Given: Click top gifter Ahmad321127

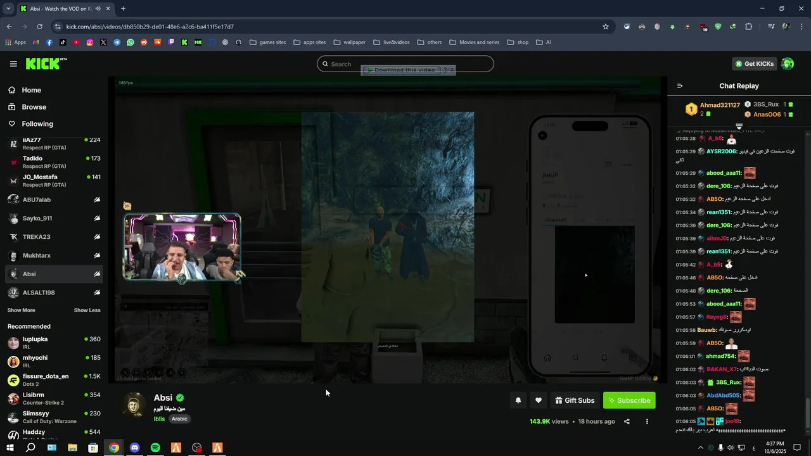Looking at the screenshot, I should pos(720,105).
